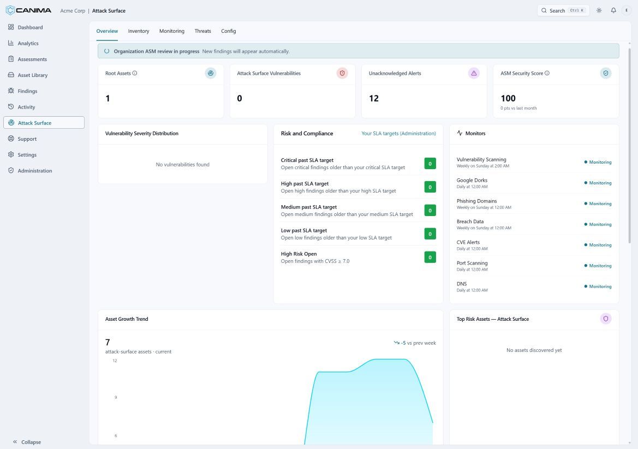The height and width of the screenshot is (449, 638).
Task: Open the CVE Alerts monitor
Action: [534, 246]
